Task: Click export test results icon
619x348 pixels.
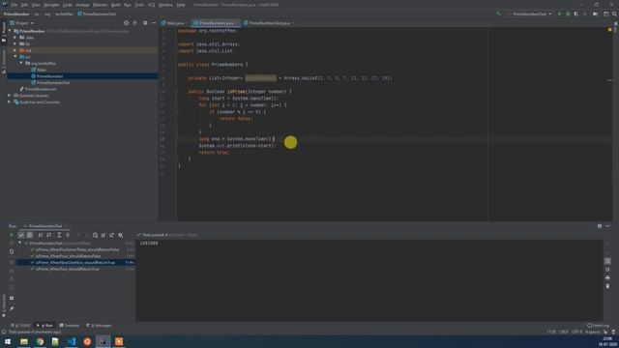Action: click(x=112, y=235)
